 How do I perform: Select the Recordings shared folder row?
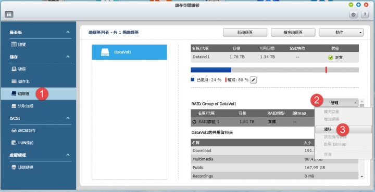point(274,176)
